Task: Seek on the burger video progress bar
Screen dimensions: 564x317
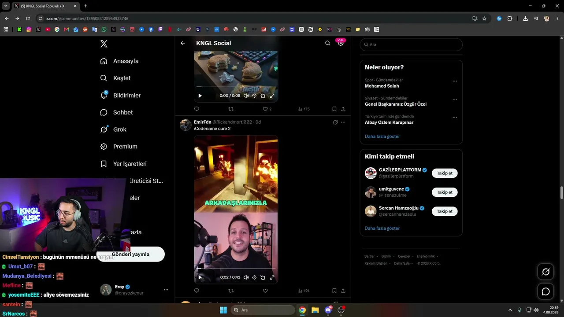Action: tap(236, 87)
